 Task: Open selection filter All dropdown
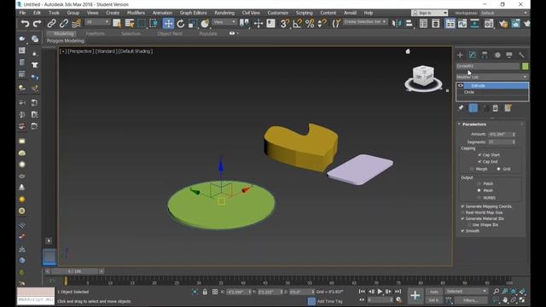tap(97, 22)
